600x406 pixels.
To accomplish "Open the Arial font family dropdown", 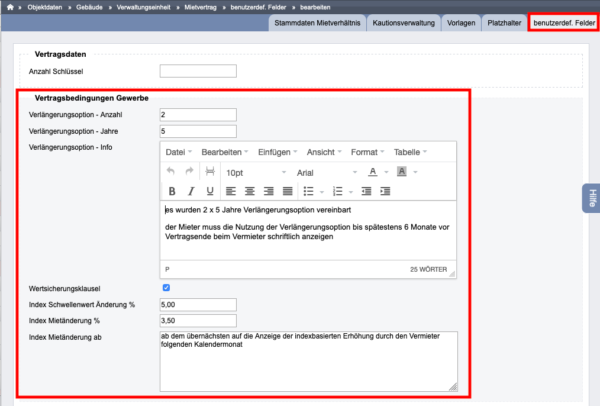I will tap(327, 173).
